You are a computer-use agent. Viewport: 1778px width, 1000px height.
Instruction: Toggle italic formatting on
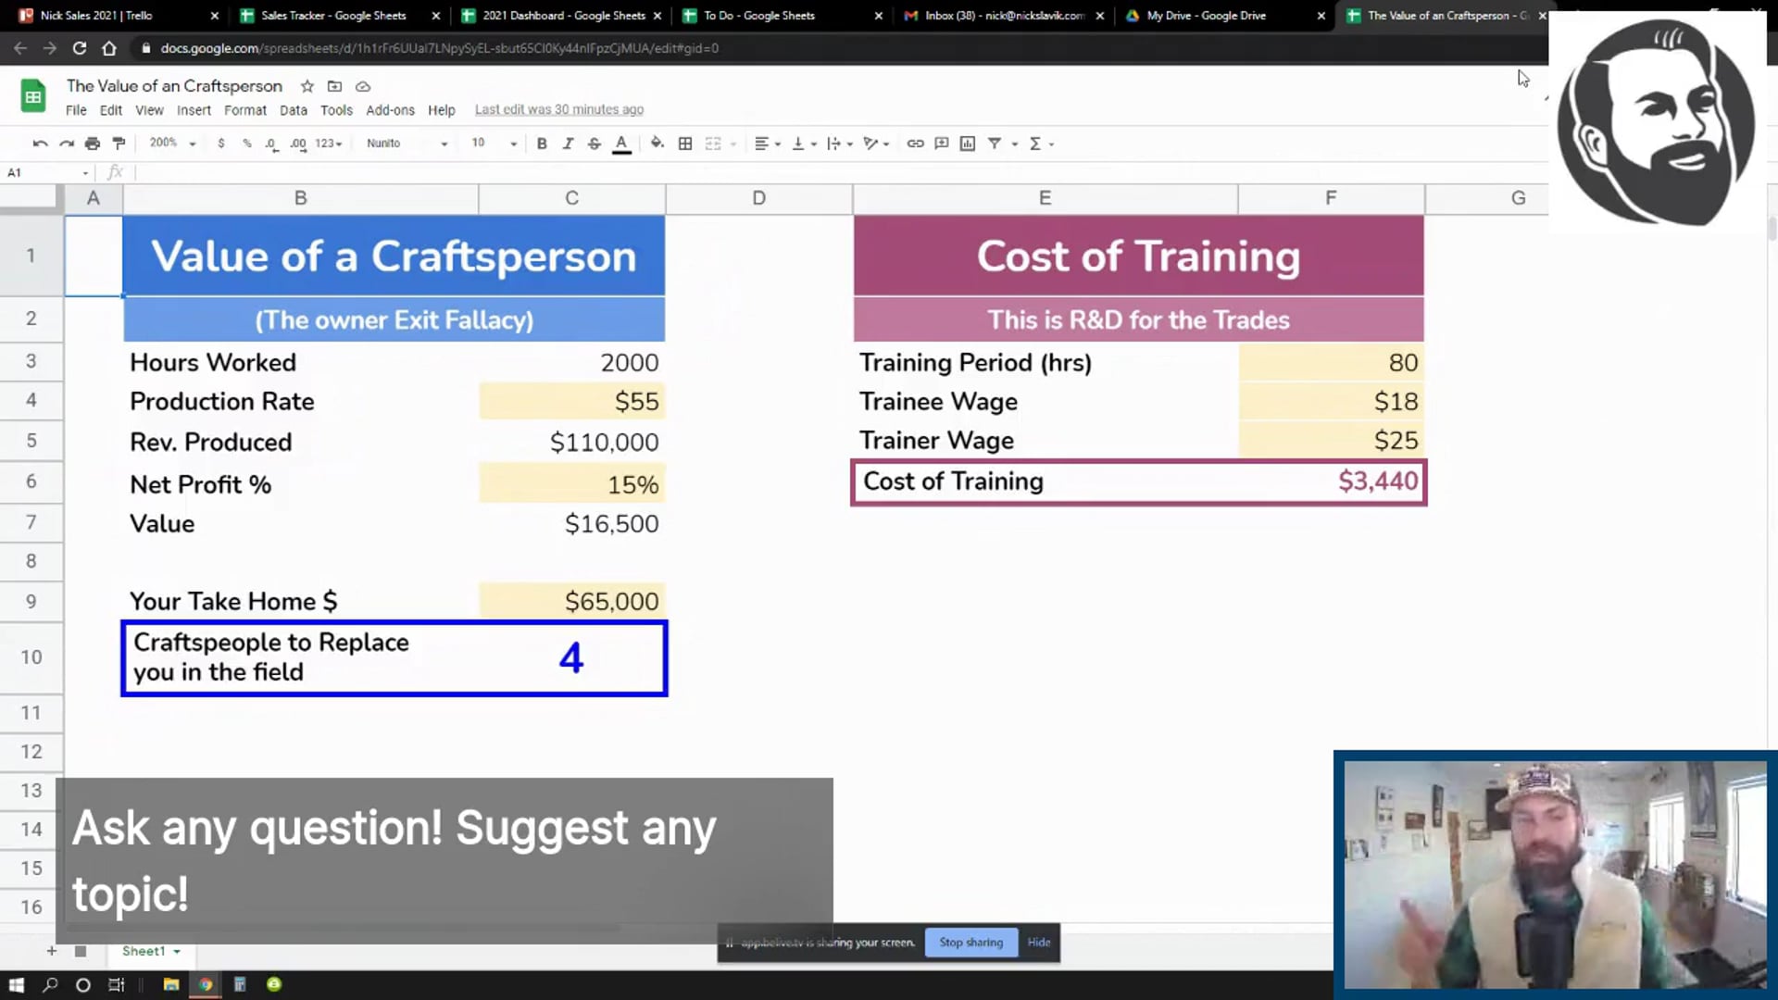coord(568,144)
